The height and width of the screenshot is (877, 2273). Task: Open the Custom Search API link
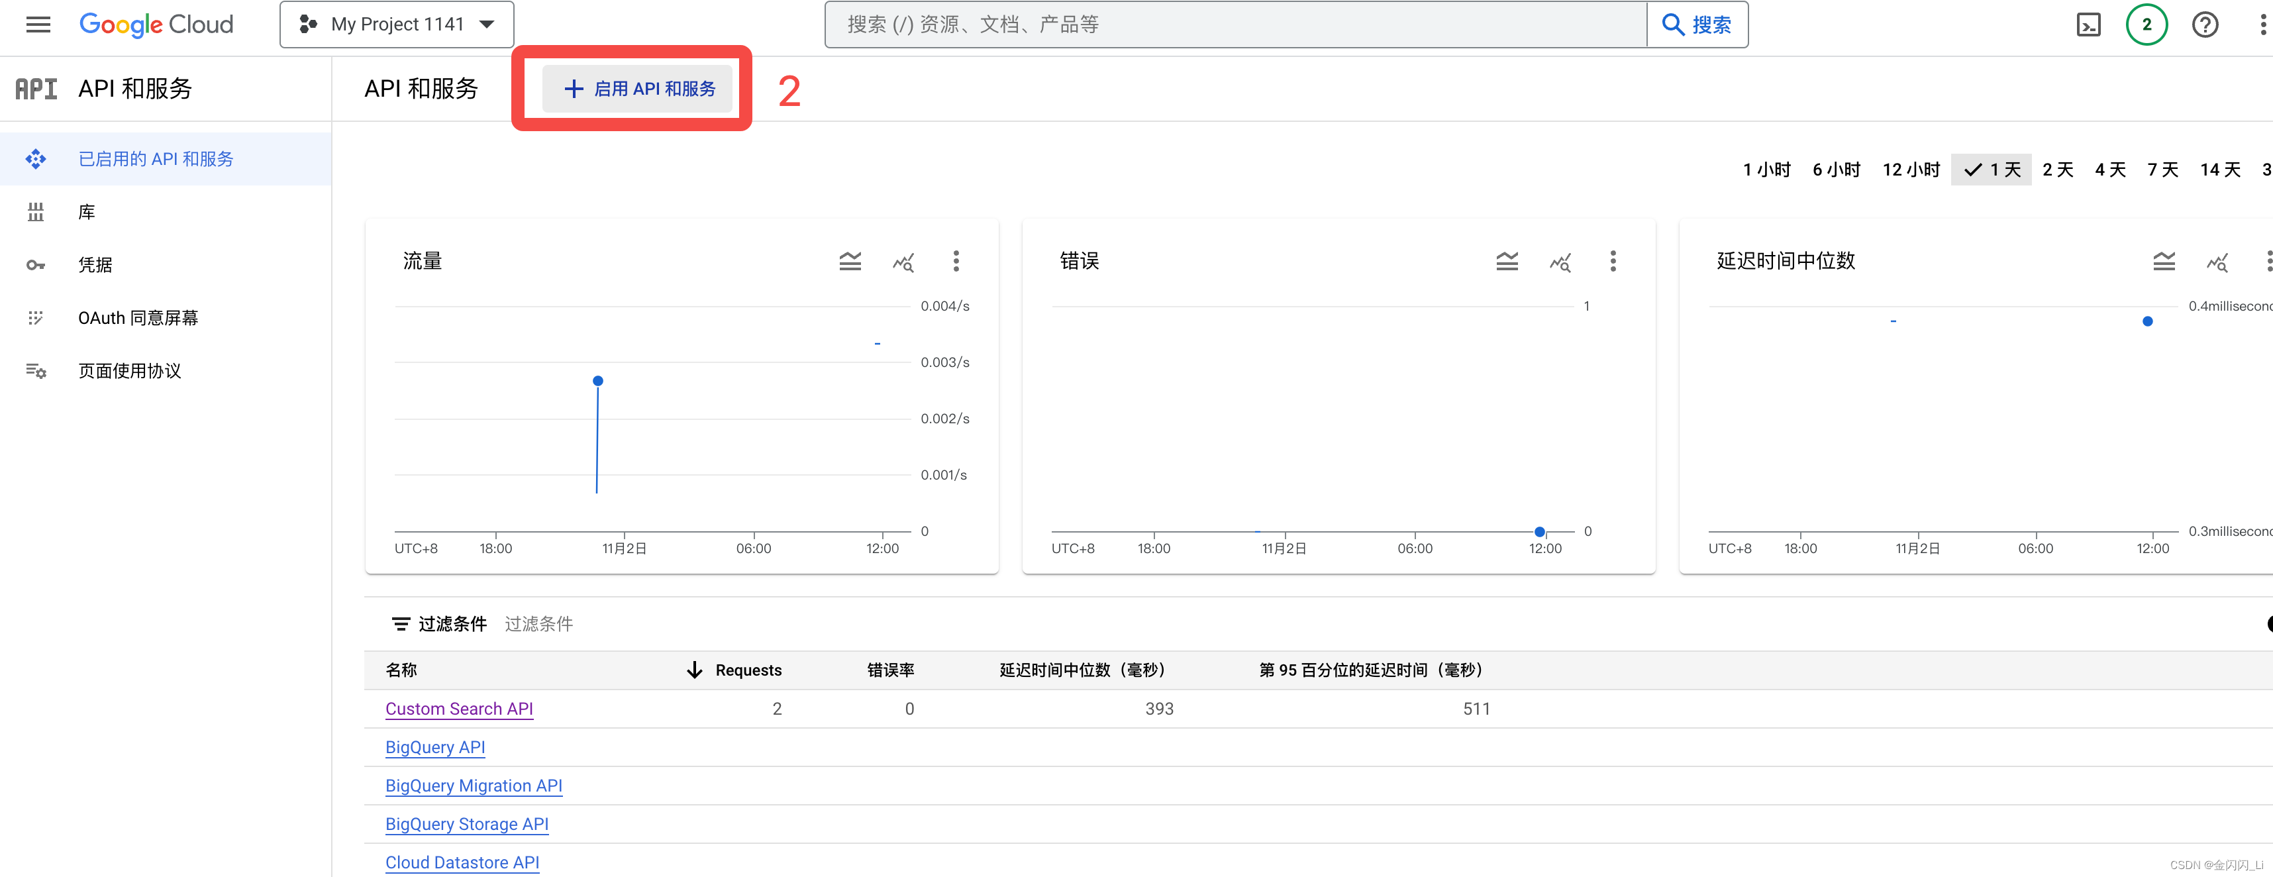click(x=459, y=709)
